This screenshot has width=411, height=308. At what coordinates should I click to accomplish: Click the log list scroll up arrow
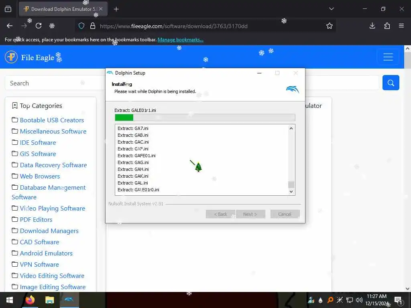coord(291,128)
